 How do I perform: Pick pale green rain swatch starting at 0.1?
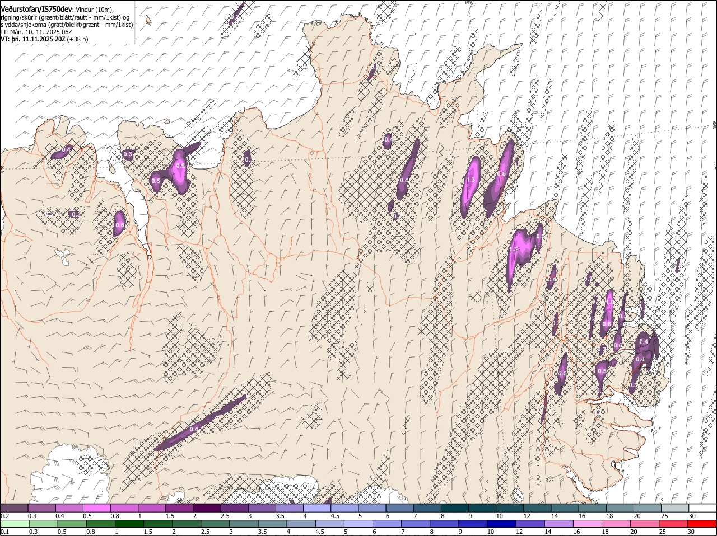15,524
